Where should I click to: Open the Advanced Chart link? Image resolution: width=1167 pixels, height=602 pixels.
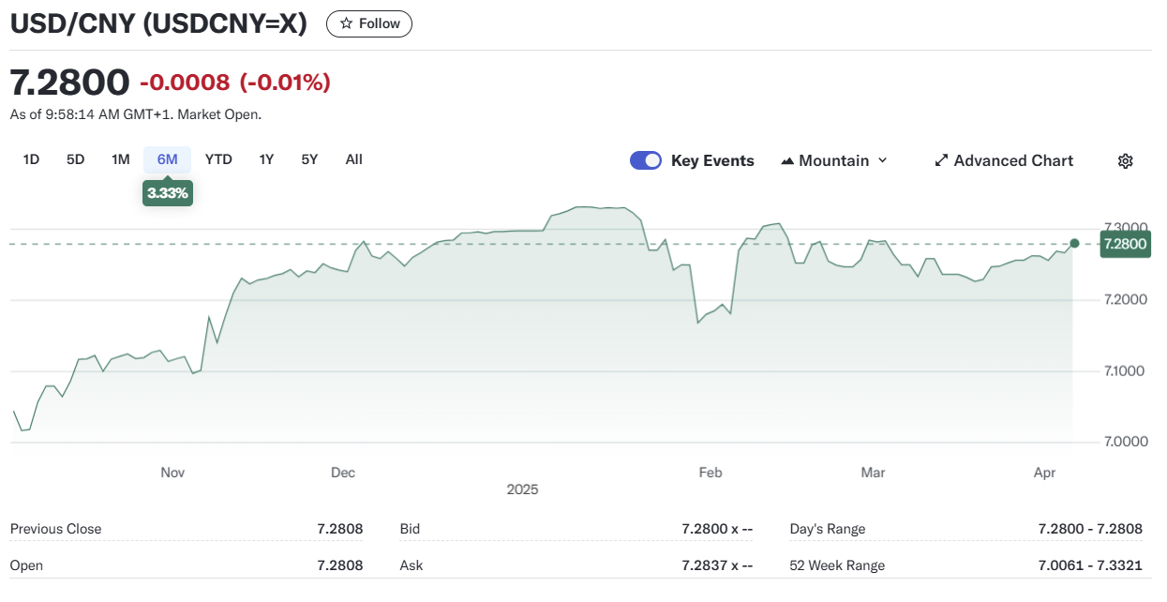[1013, 161]
